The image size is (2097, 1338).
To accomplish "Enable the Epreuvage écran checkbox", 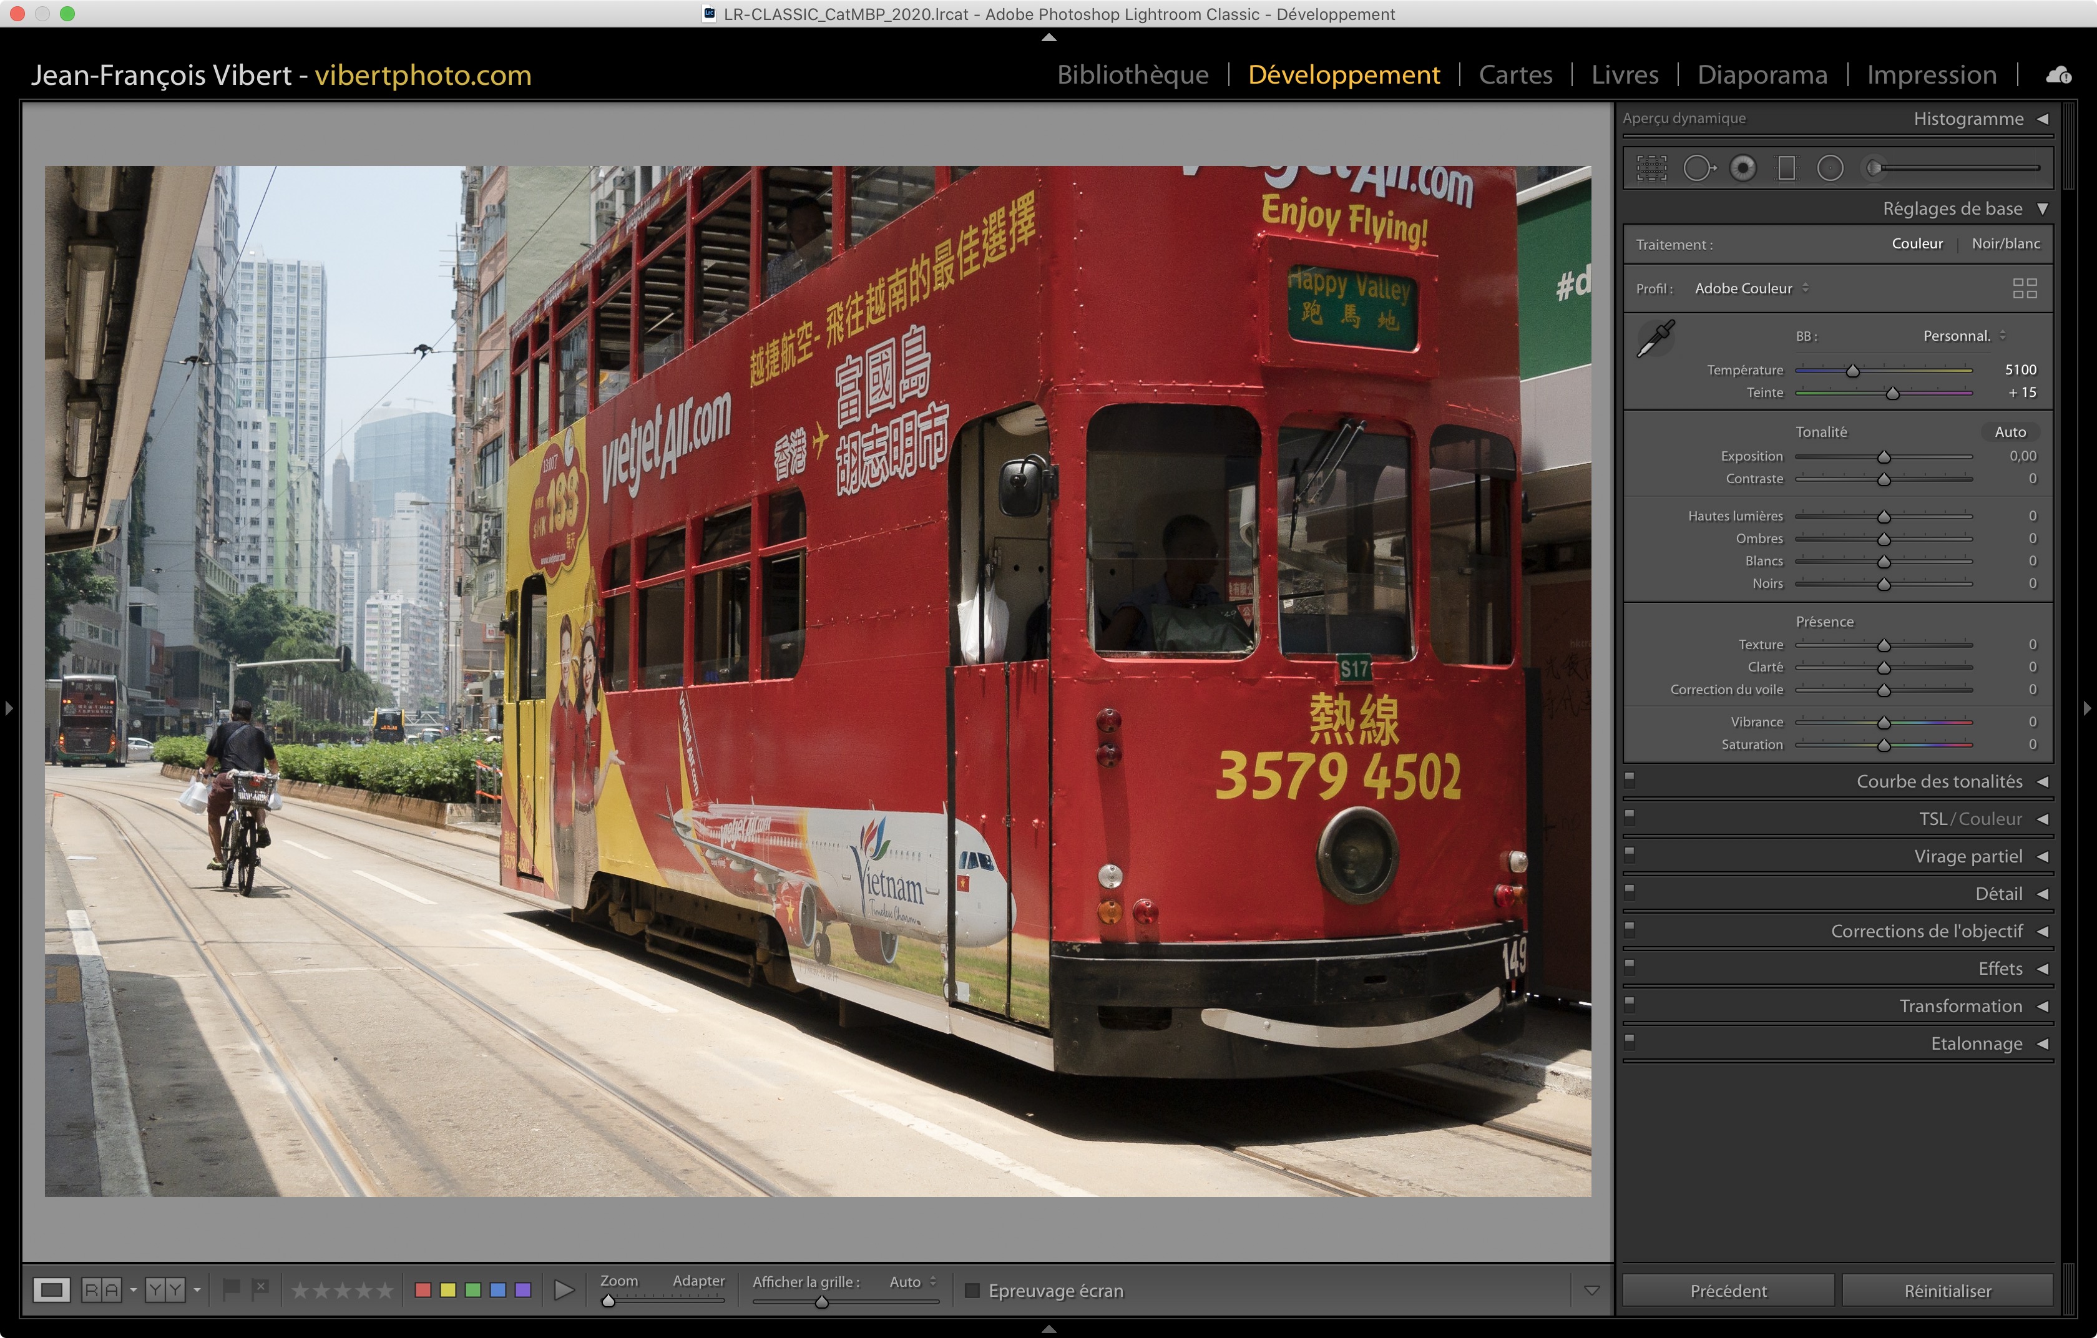I will 973,1290.
